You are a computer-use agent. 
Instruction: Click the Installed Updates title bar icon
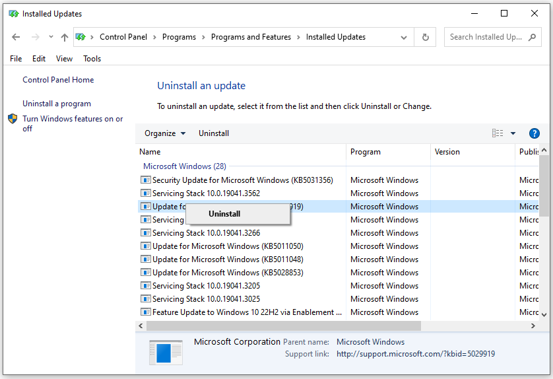click(14, 14)
